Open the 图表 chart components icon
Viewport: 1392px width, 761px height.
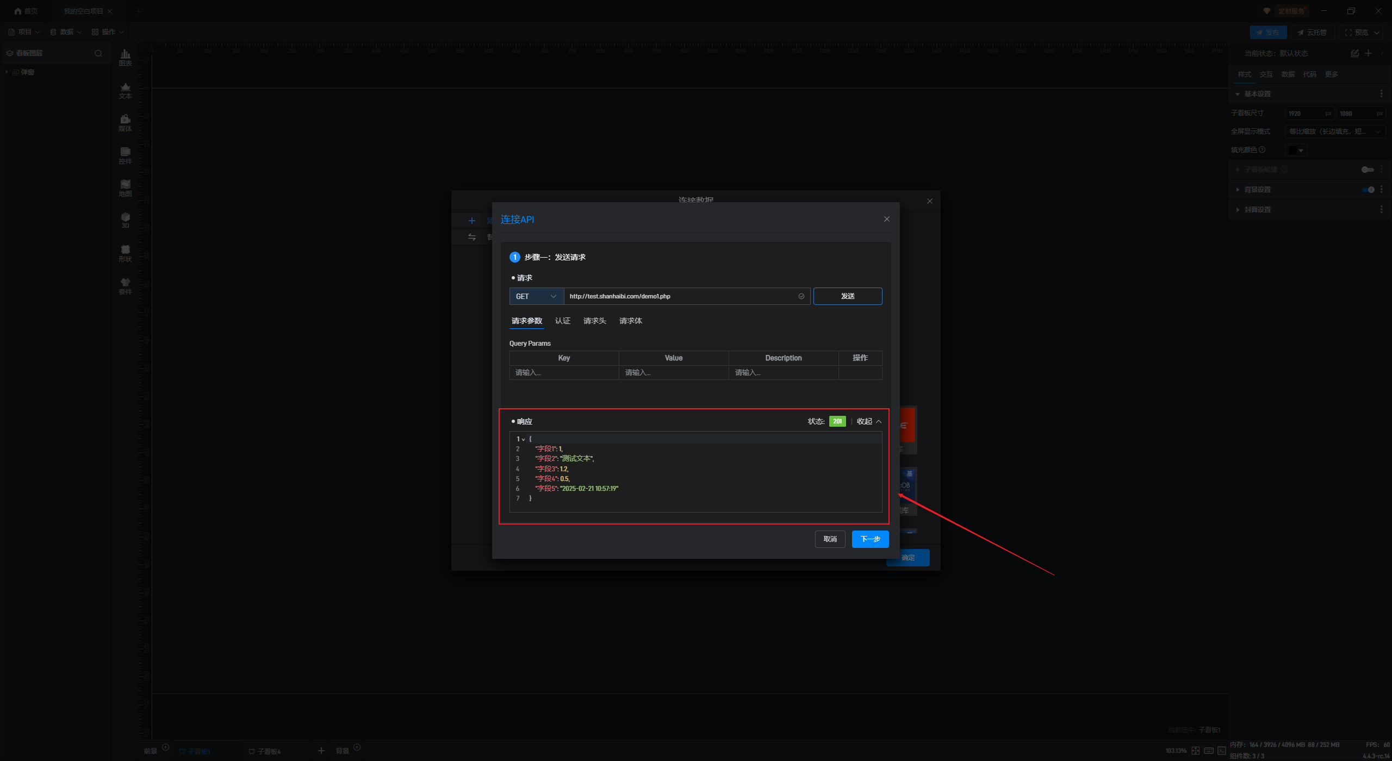click(x=125, y=57)
